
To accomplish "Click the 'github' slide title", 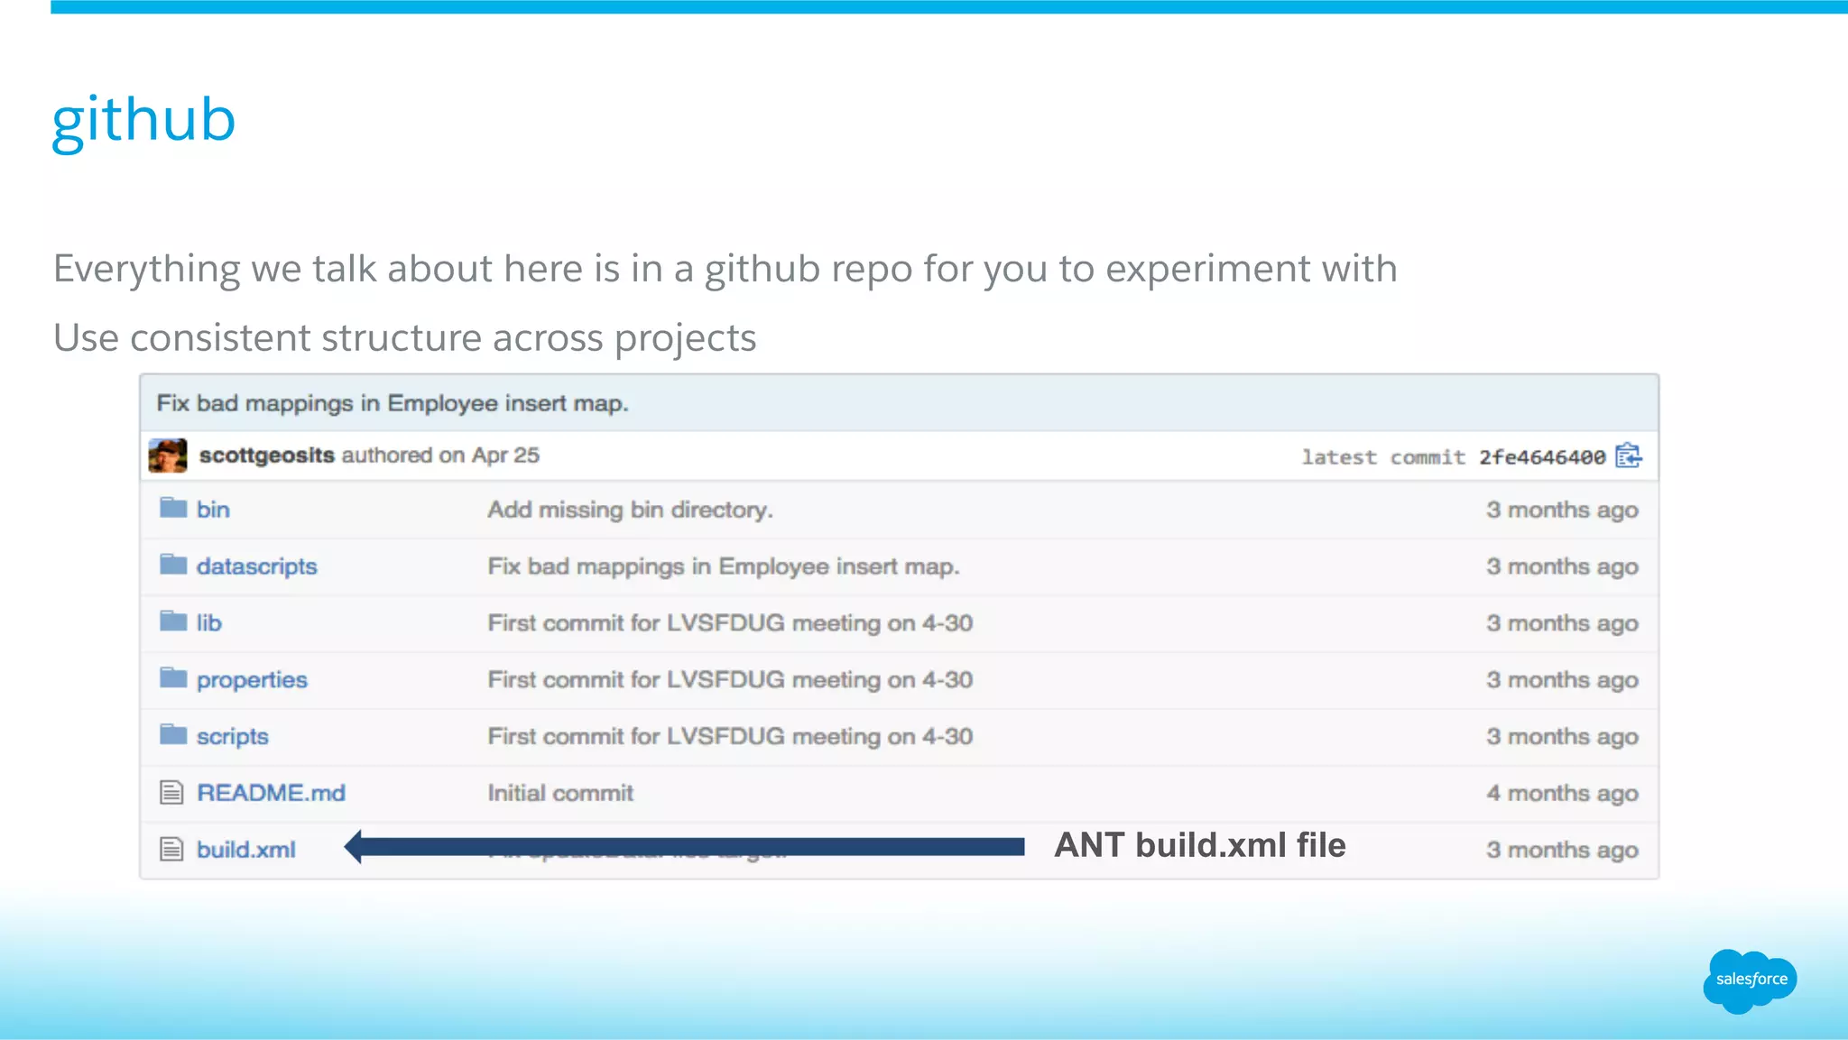I will pyautogui.click(x=143, y=121).
